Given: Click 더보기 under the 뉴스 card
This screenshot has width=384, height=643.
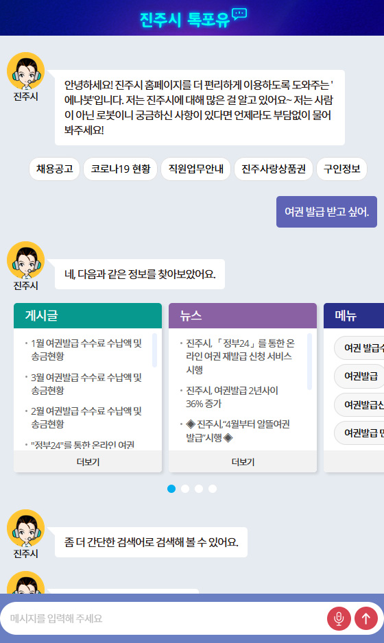Looking at the screenshot, I should (x=243, y=462).
